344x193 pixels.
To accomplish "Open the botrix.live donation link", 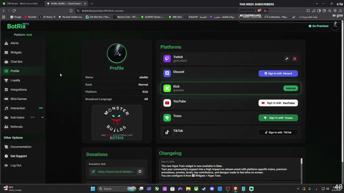I will (x=116, y=172).
